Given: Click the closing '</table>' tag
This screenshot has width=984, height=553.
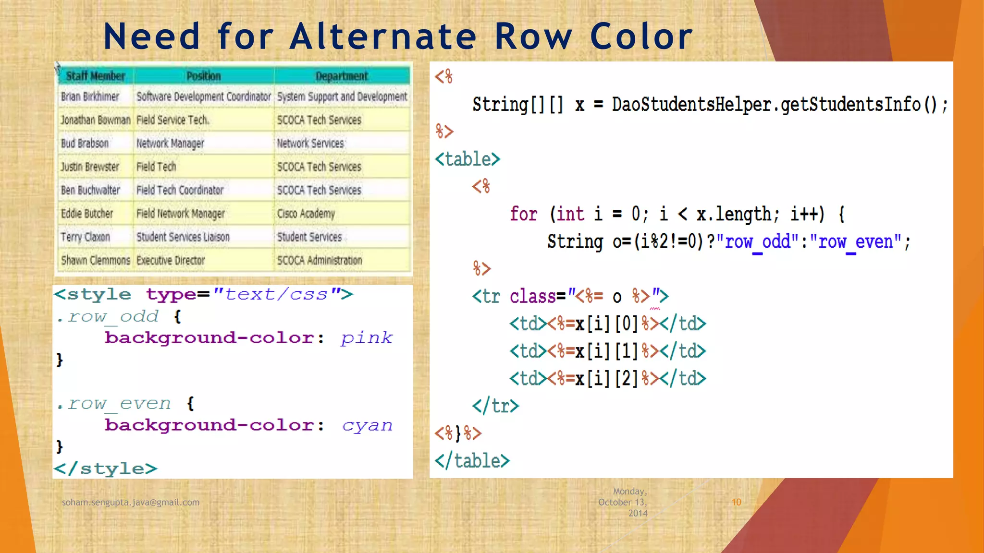Looking at the screenshot, I should point(472,460).
